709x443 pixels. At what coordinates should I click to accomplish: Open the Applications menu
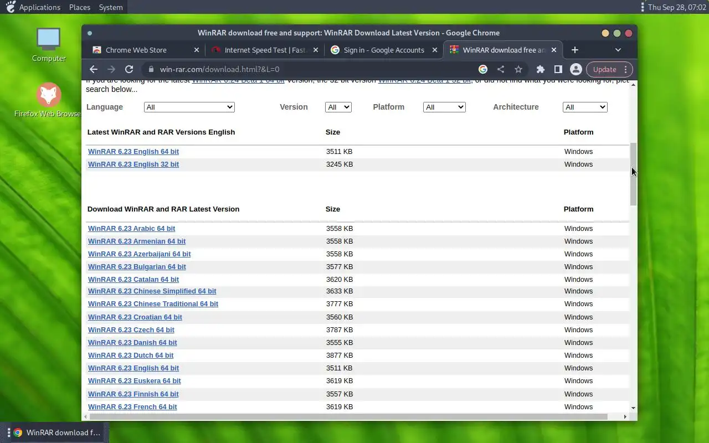[x=39, y=7]
